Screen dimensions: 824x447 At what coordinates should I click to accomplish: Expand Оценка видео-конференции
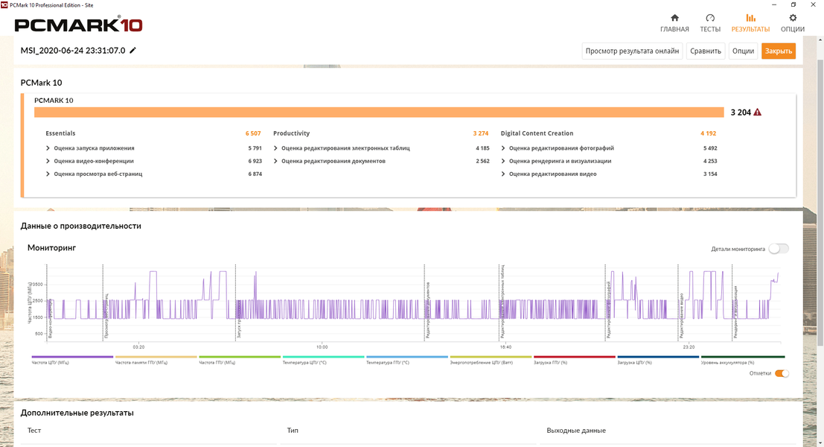[x=48, y=161]
